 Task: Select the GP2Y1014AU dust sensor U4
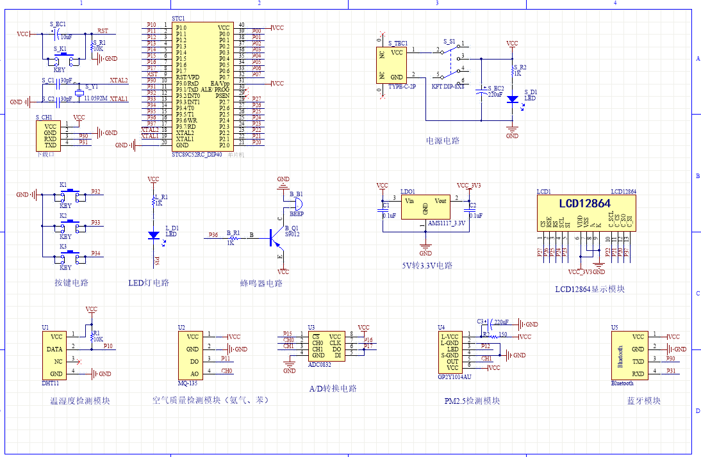click(449, 353)
